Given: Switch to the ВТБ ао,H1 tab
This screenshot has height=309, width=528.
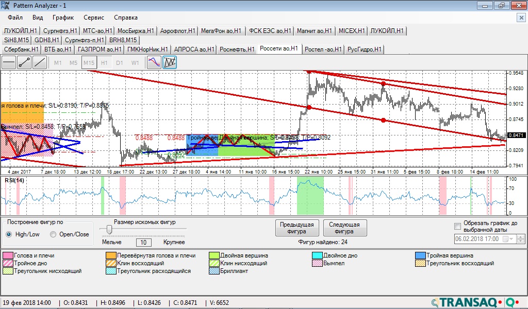Looking at the screenshot, I should (x=58, y=49).
